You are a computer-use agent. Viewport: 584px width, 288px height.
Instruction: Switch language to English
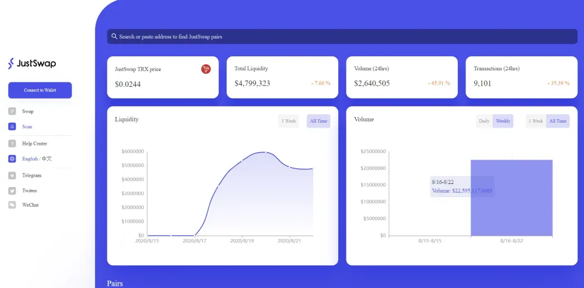[30, 159]
